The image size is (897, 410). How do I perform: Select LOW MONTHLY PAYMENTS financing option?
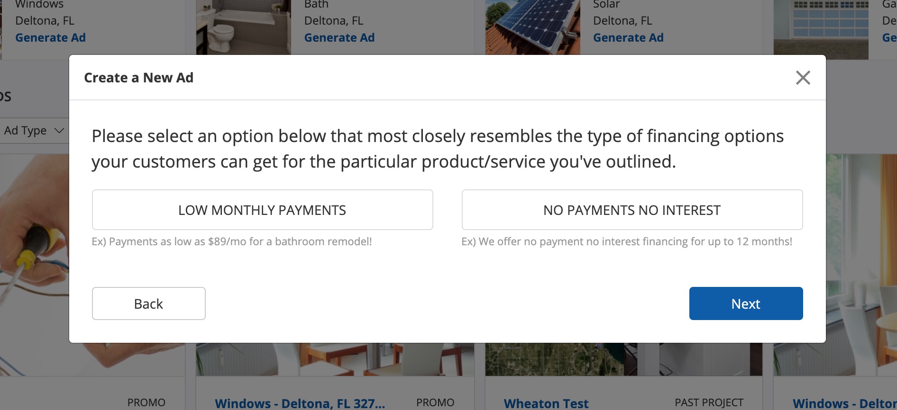click(x=262, y=210)
